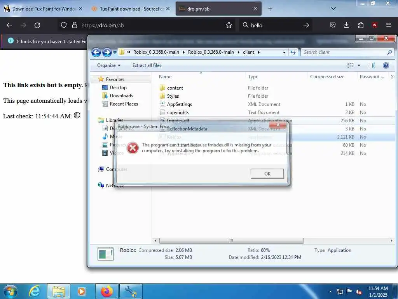Click the search go arrow next to hello

click(306, 25)
